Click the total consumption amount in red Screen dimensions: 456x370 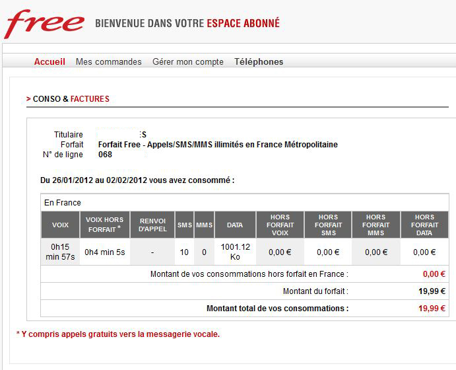pyautogui.click(x=432, y=309)
